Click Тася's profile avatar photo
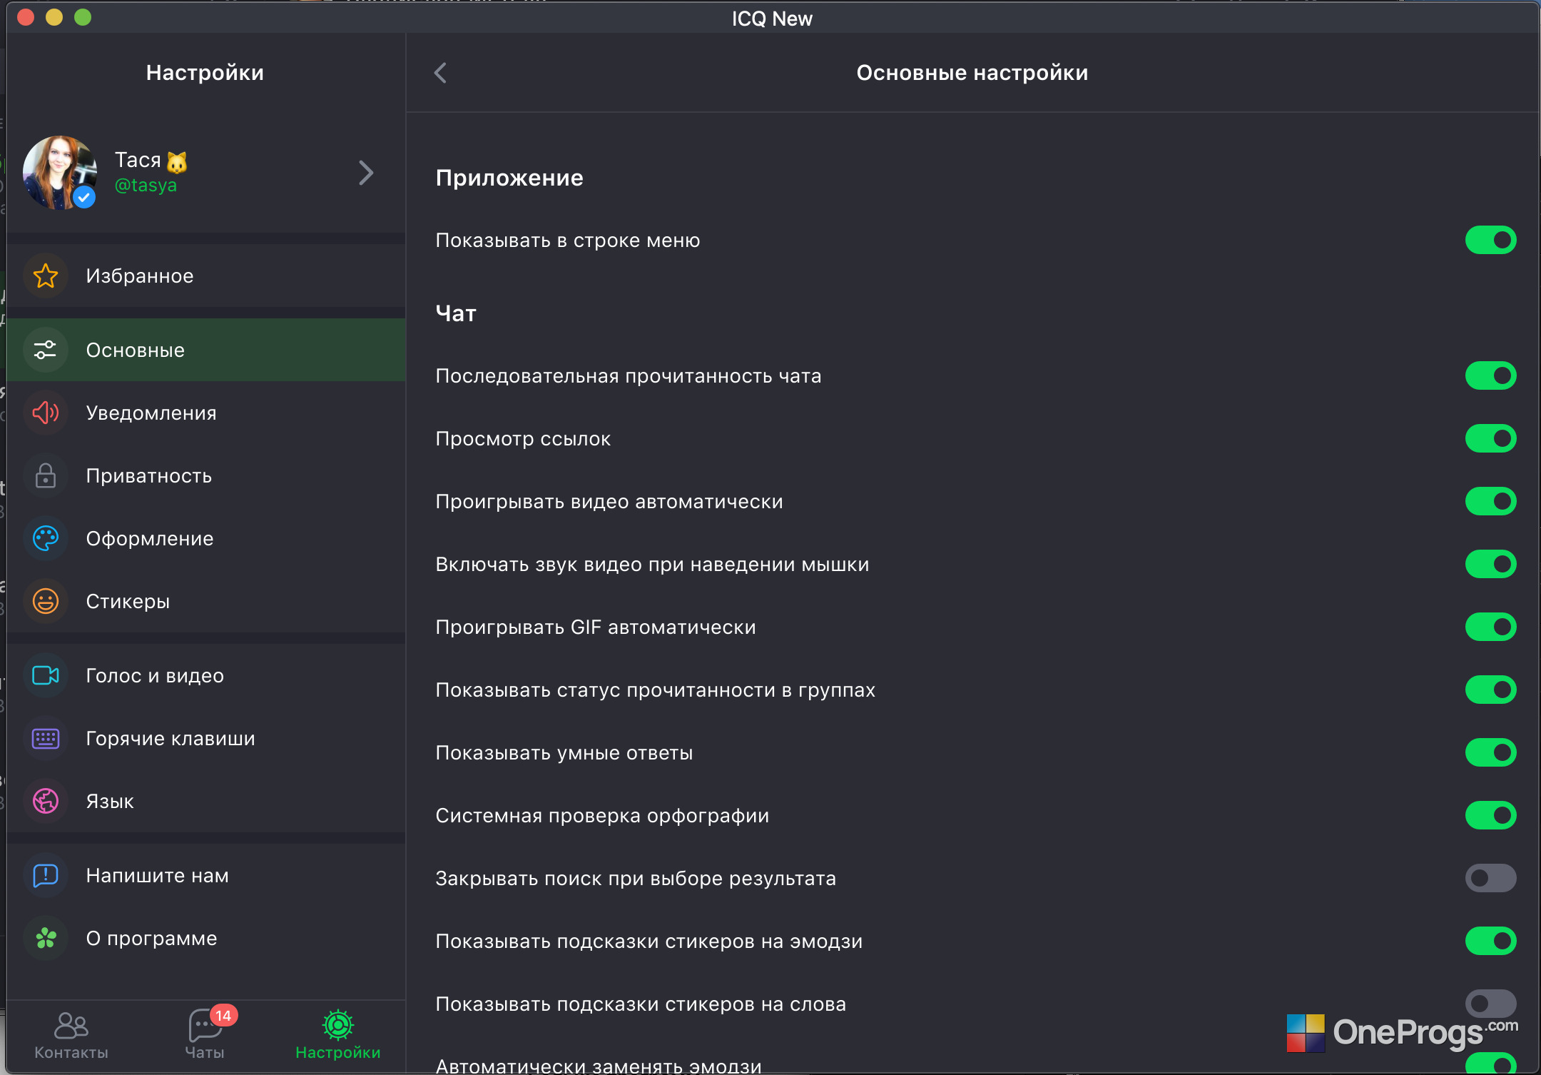 tap(60, 173)
